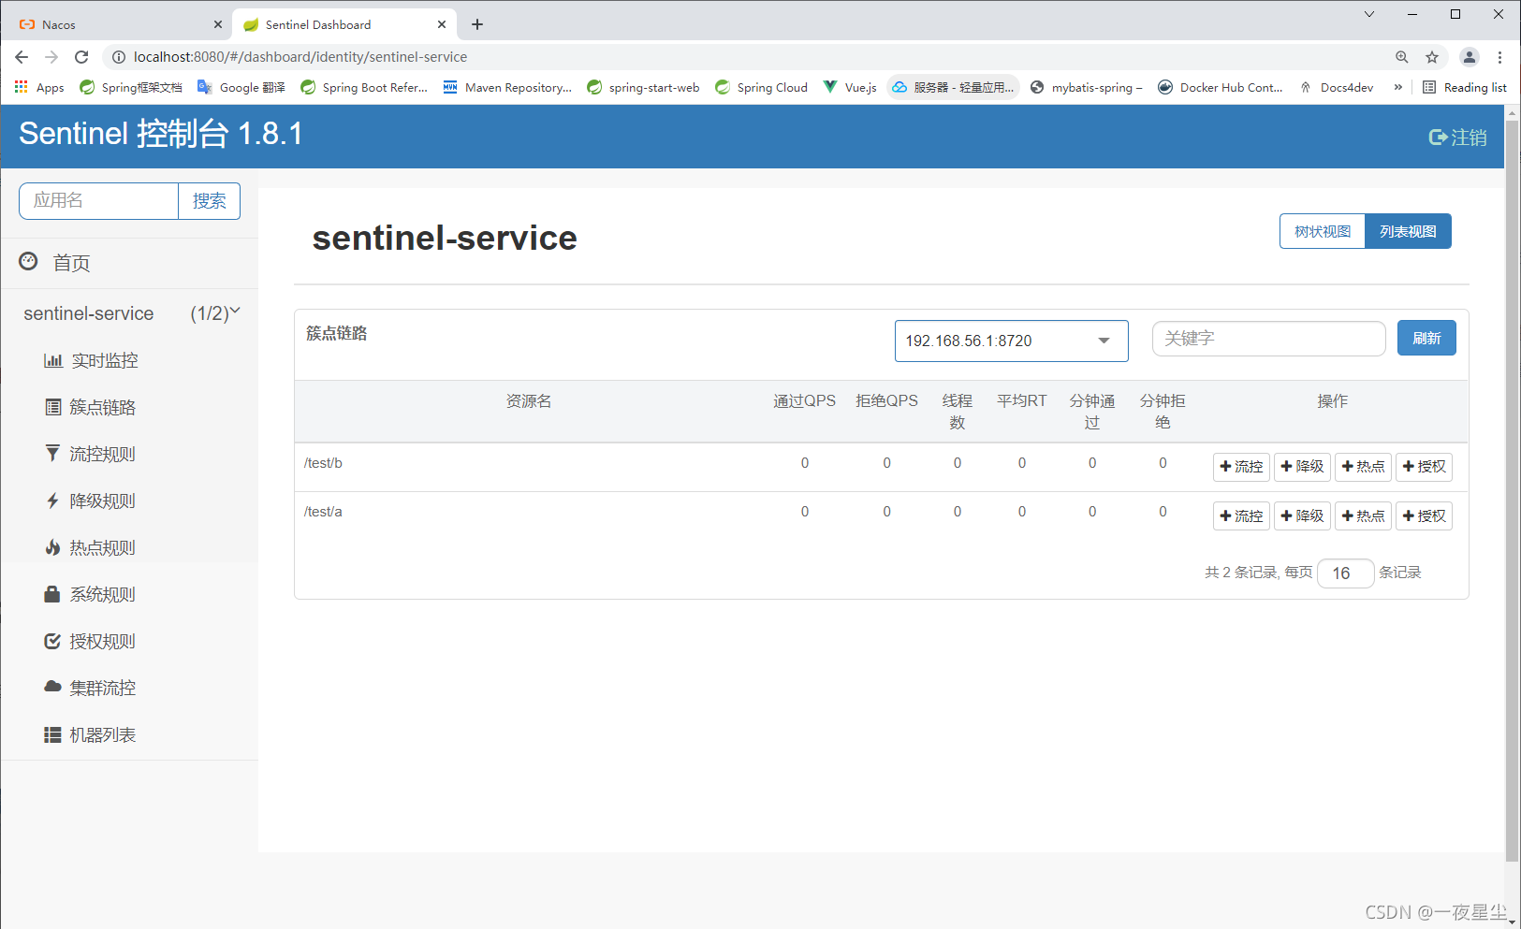Switch to 树状视图 tree view
The width and height of the screenshot is (1521, 929).
pyautogui.click(x=1323, y=231)
